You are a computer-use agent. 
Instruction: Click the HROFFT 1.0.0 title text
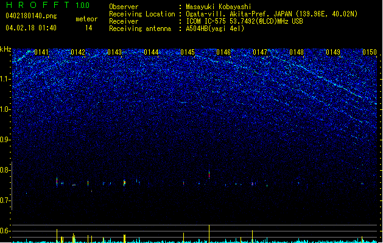tap(47, 5)
